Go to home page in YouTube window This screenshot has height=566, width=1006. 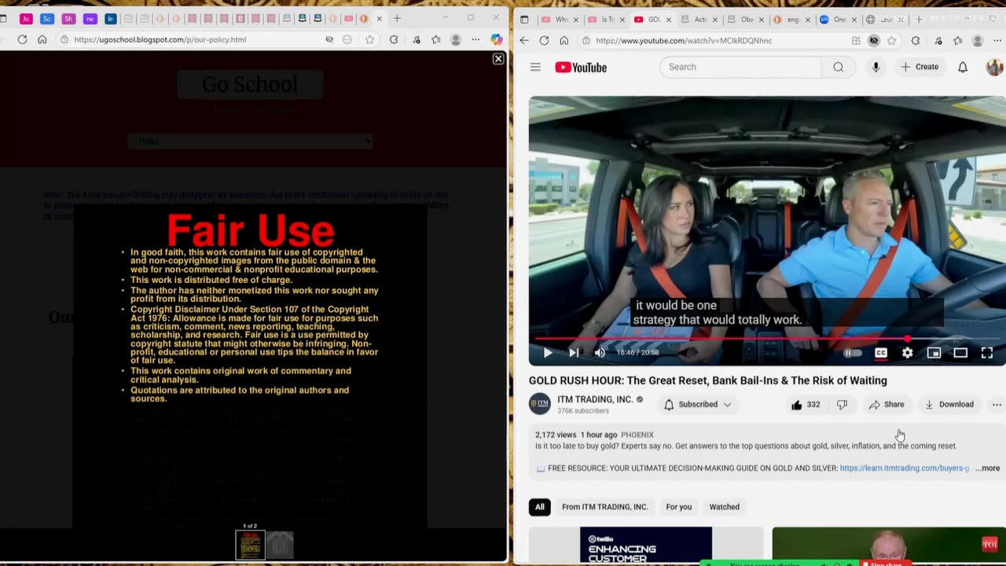(x=564, y=40)
